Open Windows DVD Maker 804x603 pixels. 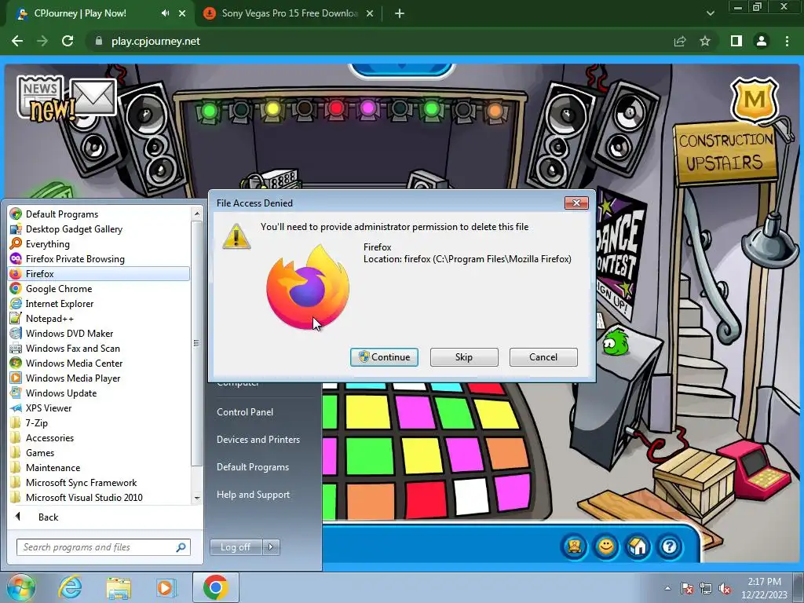tap(69, 333)
